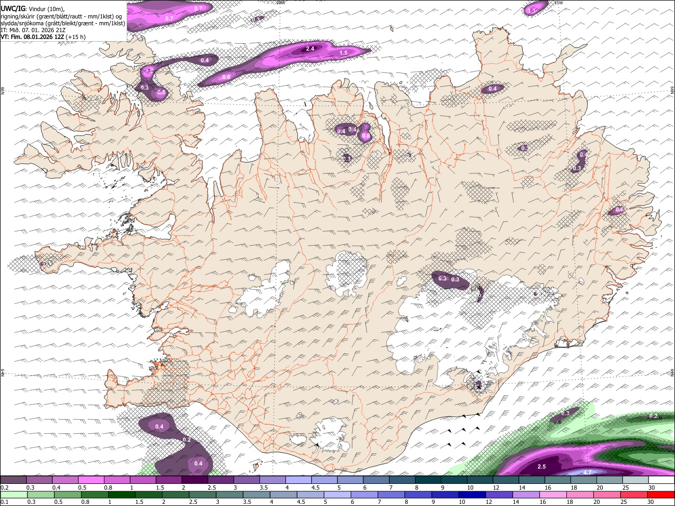Click the UWC/IG title text

tap(12, 8)
